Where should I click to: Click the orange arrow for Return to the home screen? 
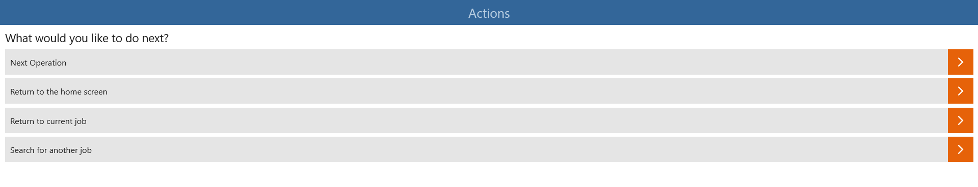pyautogui.click(x=960, y=91)
